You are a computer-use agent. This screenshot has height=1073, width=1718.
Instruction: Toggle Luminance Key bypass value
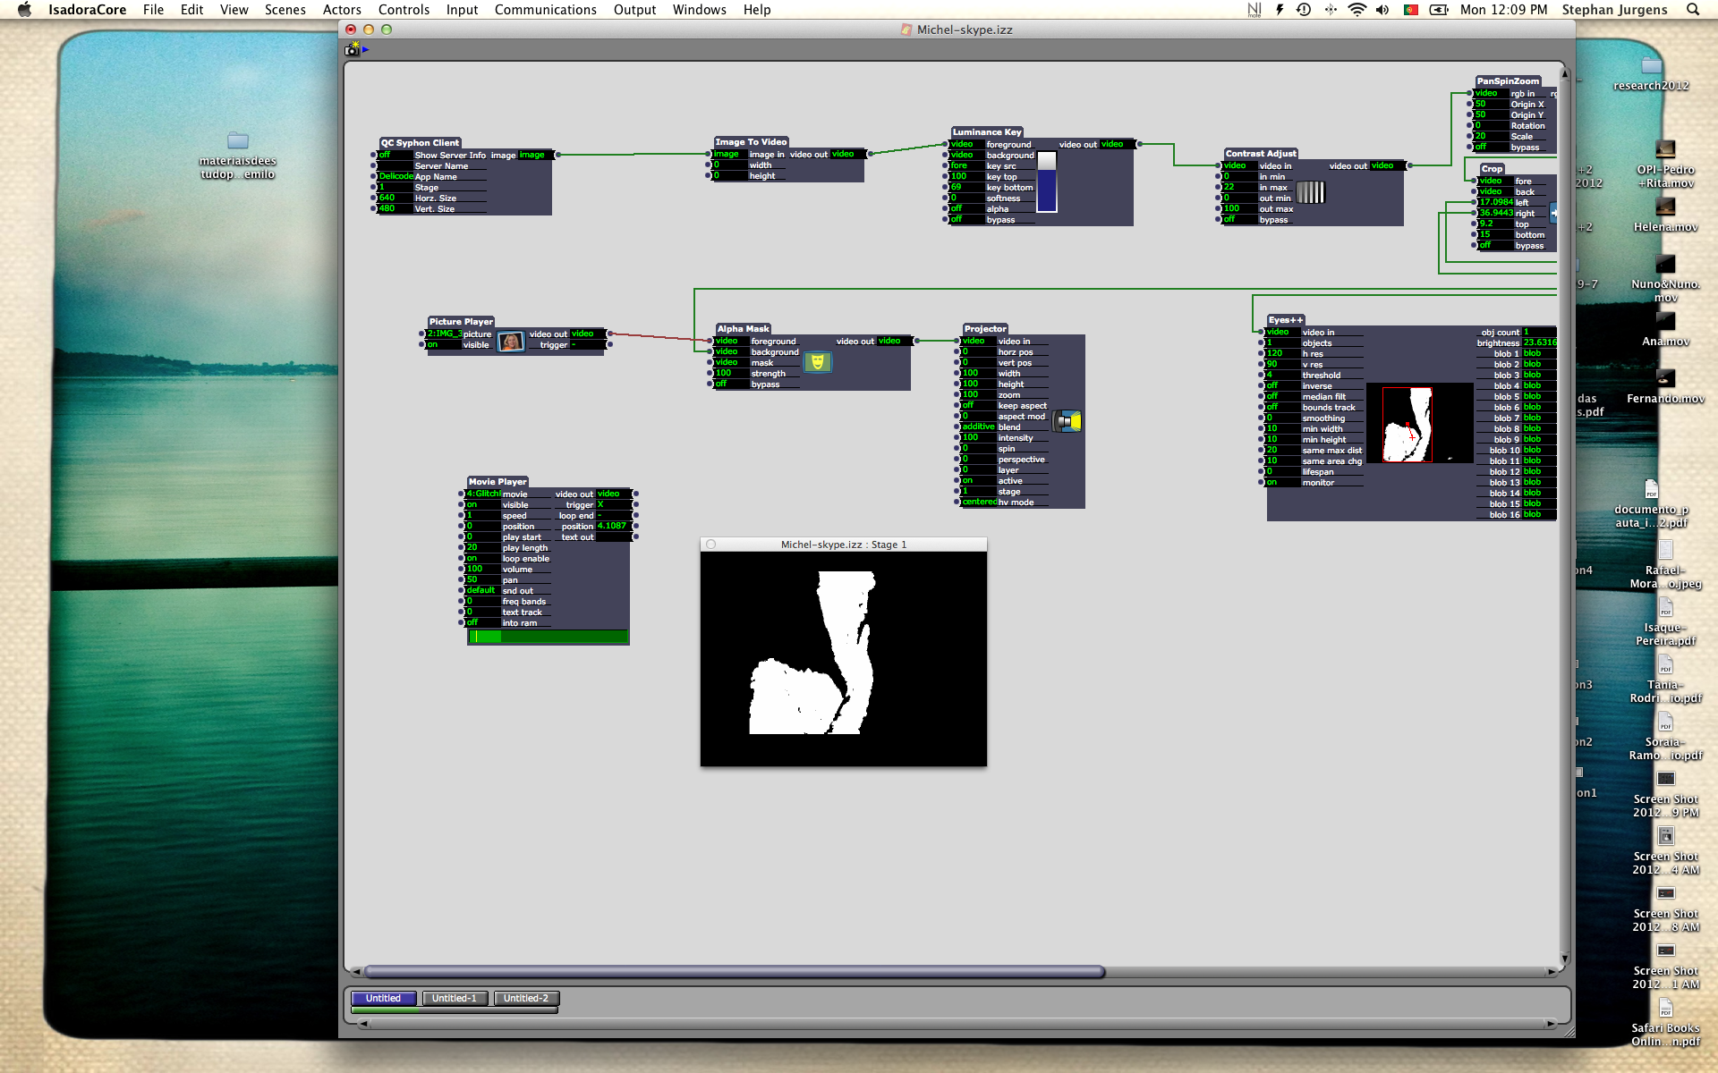point(965,219)
